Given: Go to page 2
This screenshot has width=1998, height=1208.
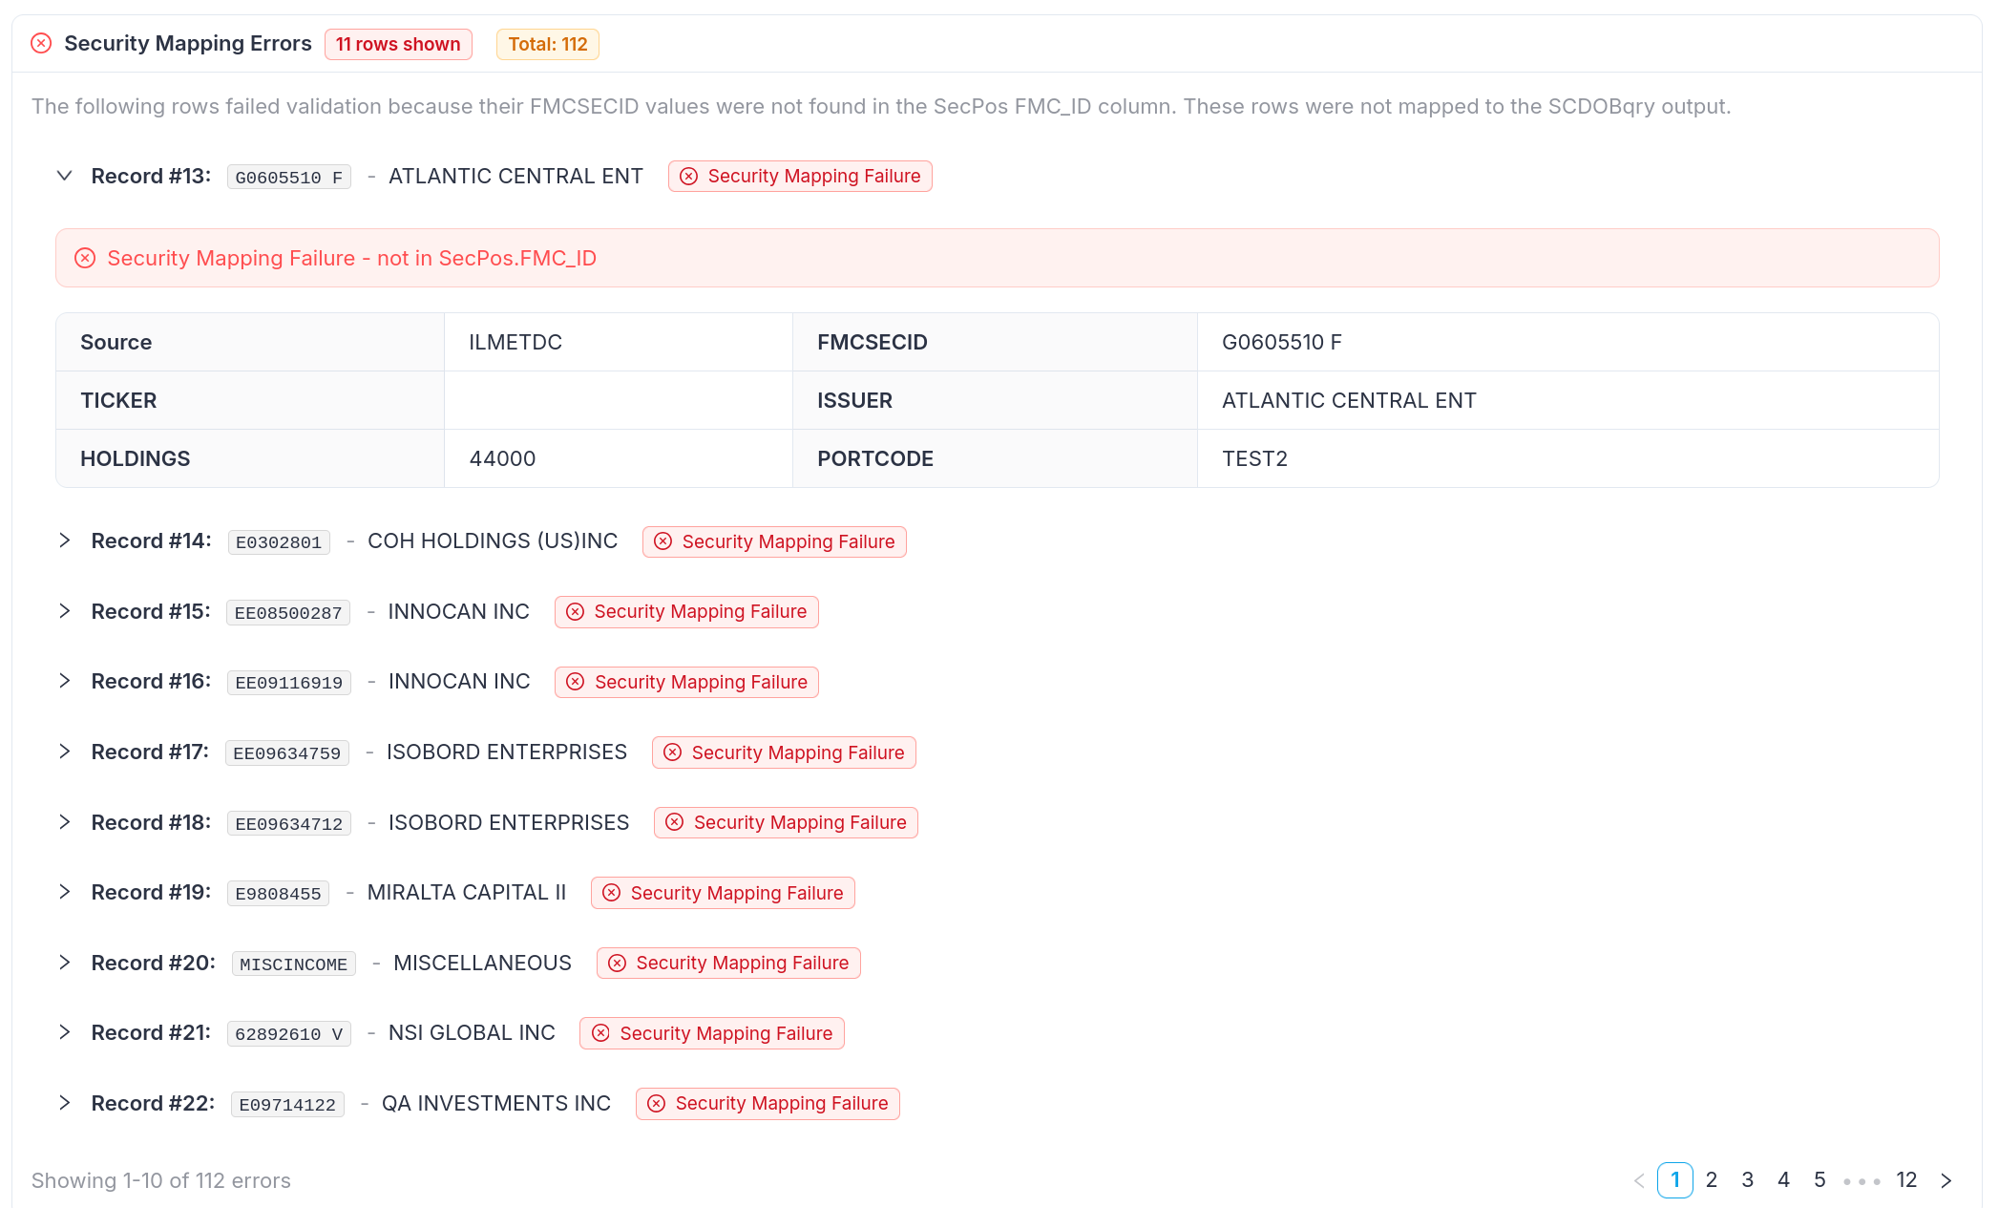Looking at the screenshot, I should (x=1712, y=1180).
